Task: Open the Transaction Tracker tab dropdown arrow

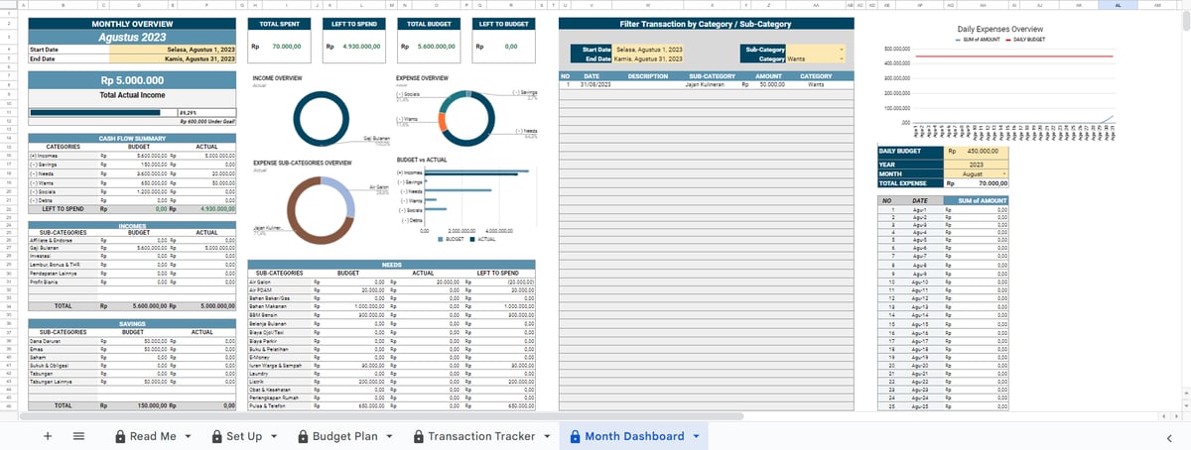Action: (x=546, y=436)
